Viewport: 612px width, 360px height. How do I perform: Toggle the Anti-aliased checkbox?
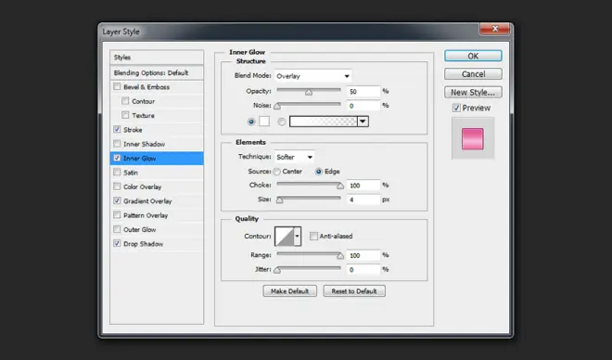pos(313,236)
